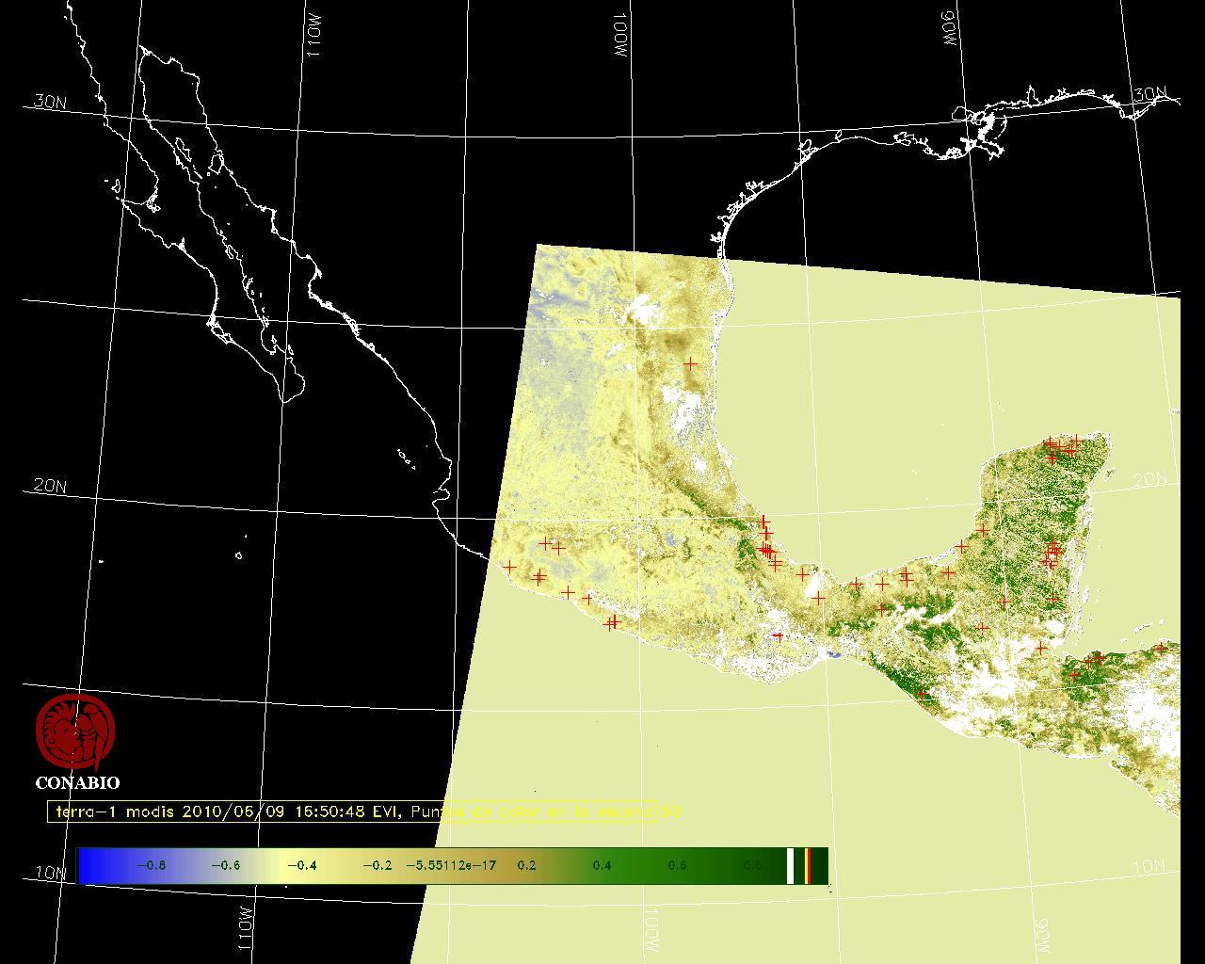1205x964 pixels.
Task: Click the CONABIO text below the logo
Action: pyautogui.click(x=77, y=783)
